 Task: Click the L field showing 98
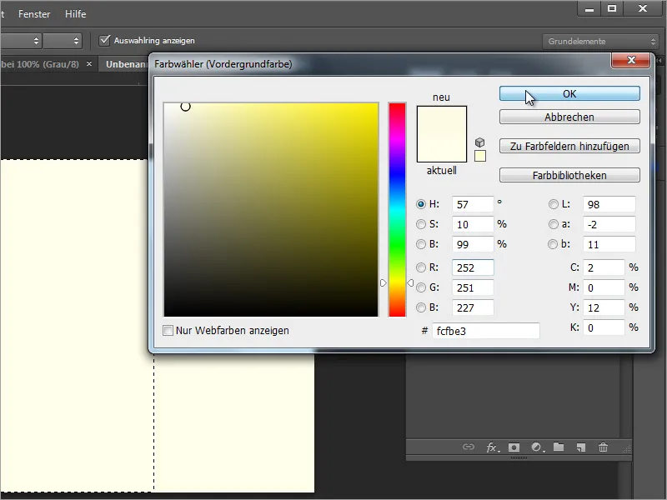point(609,204)
